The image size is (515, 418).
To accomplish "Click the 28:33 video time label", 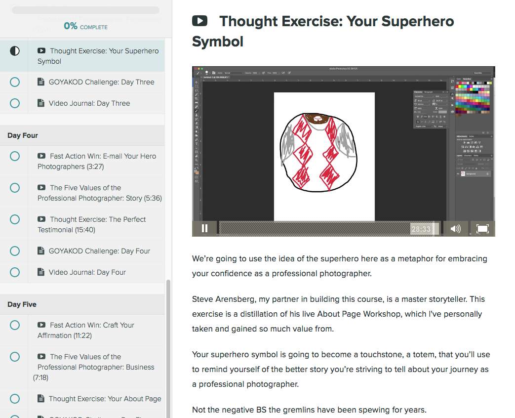I will click(x=421, y=229).
